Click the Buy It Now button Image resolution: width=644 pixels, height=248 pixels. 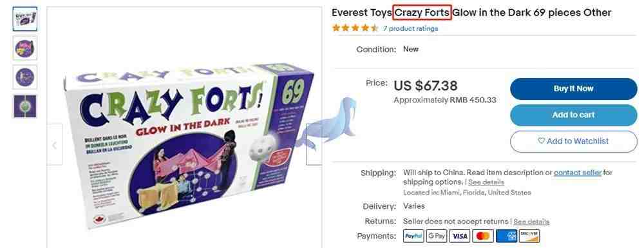573,89
